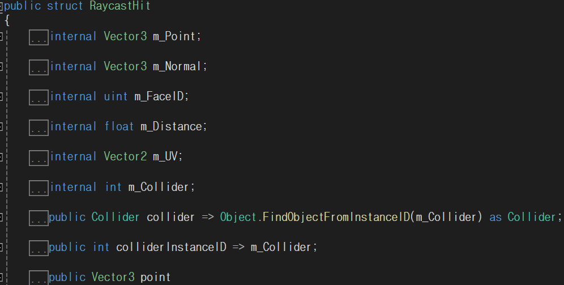Click the 'as' keyword before Collider
This screenshot has height=285, width=564.
click(x=495, y=218)
